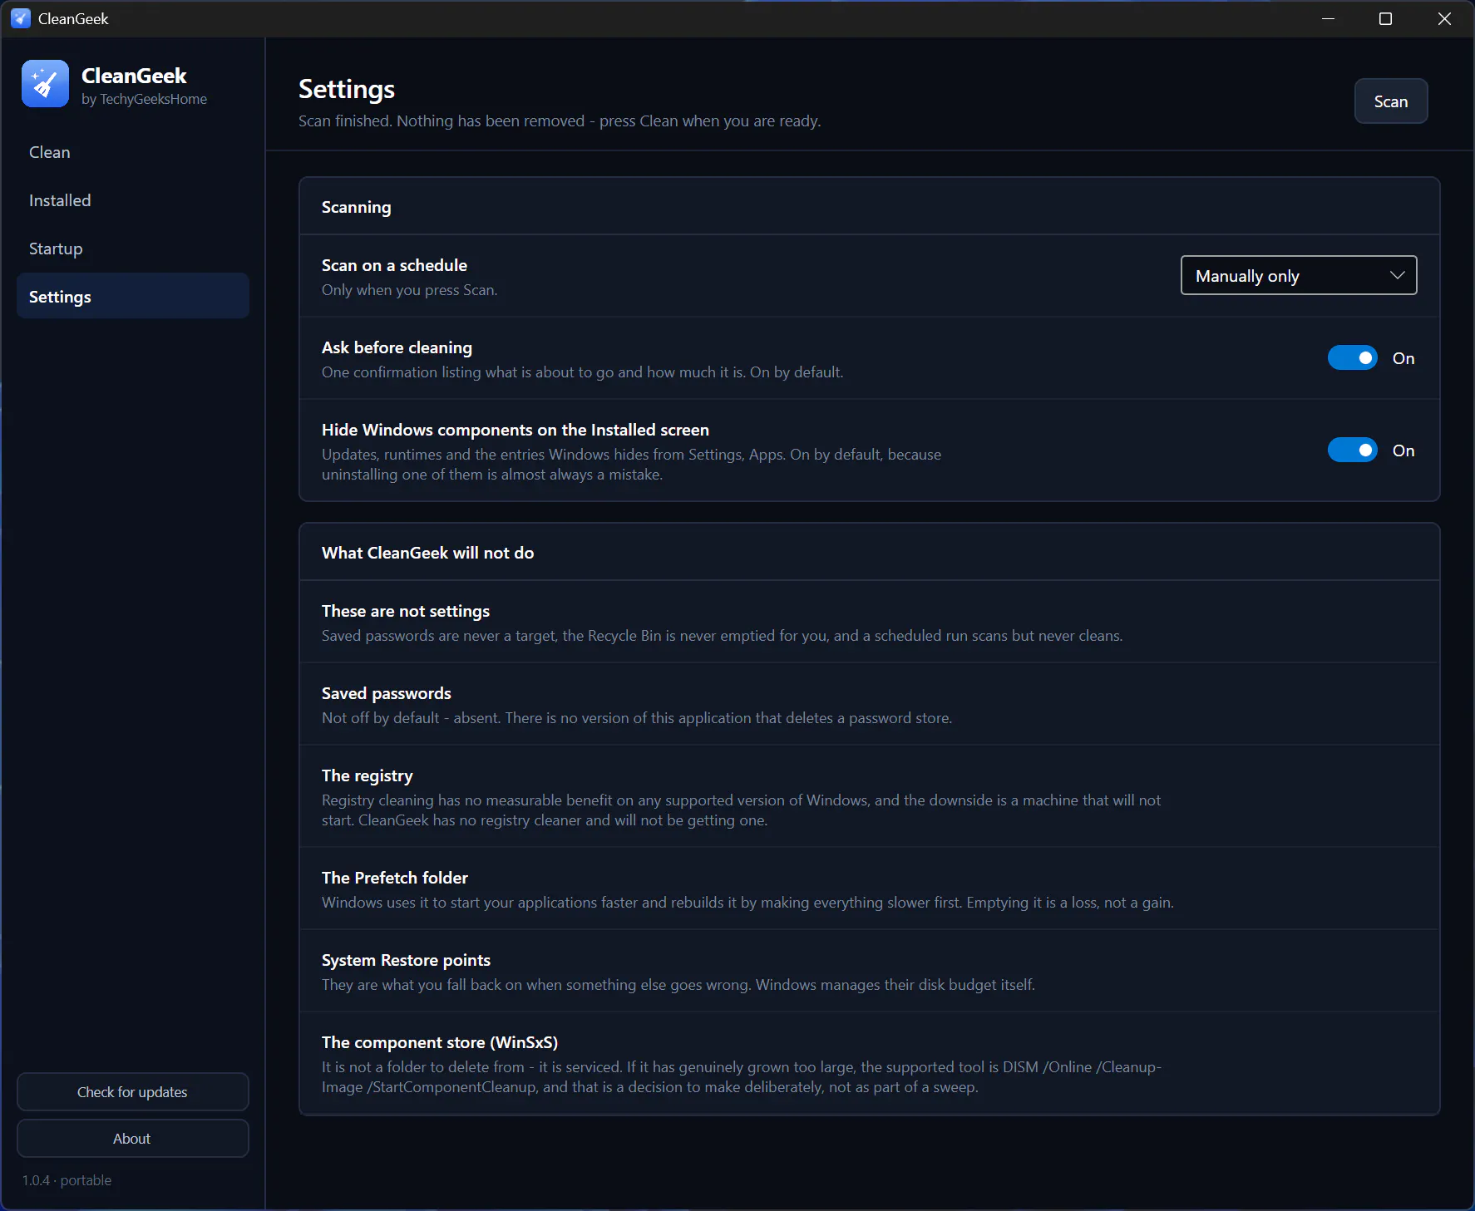Click the On label beside Ask before cleaning
The width and height of the screenshot is (1475, 1211).
(x=1403, y=358)
